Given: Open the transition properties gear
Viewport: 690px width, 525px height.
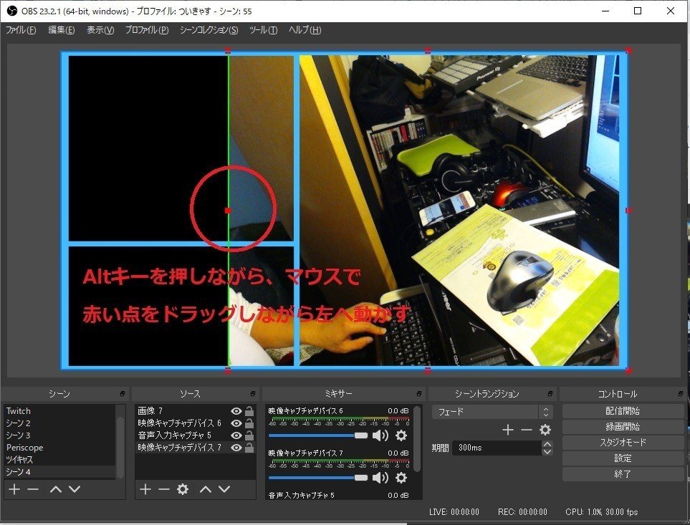Looking at the screenshot, I should coord(545,430).
